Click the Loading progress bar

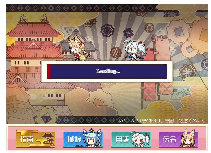point(107,71)
